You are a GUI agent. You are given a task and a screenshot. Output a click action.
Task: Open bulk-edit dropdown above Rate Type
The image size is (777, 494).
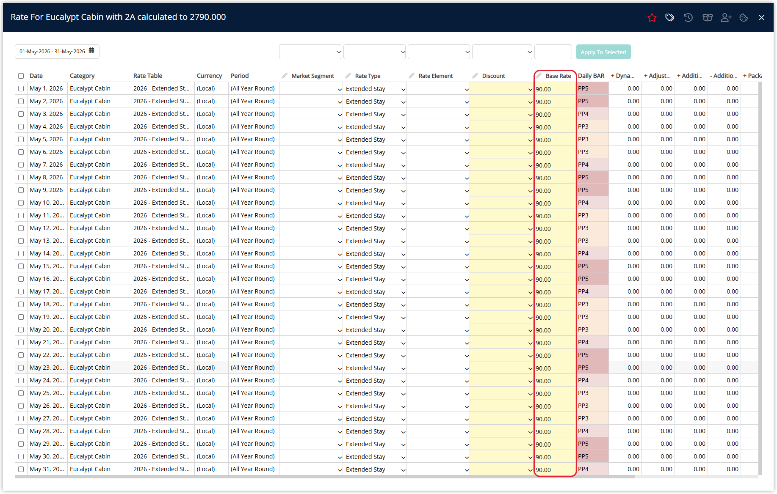(x=375, y=52)
